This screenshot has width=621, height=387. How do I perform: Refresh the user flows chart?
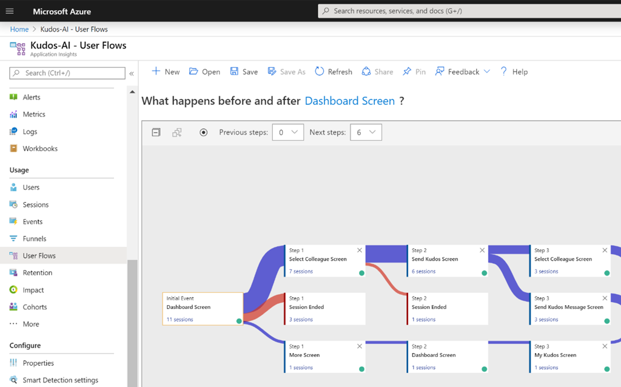[334, 72]
